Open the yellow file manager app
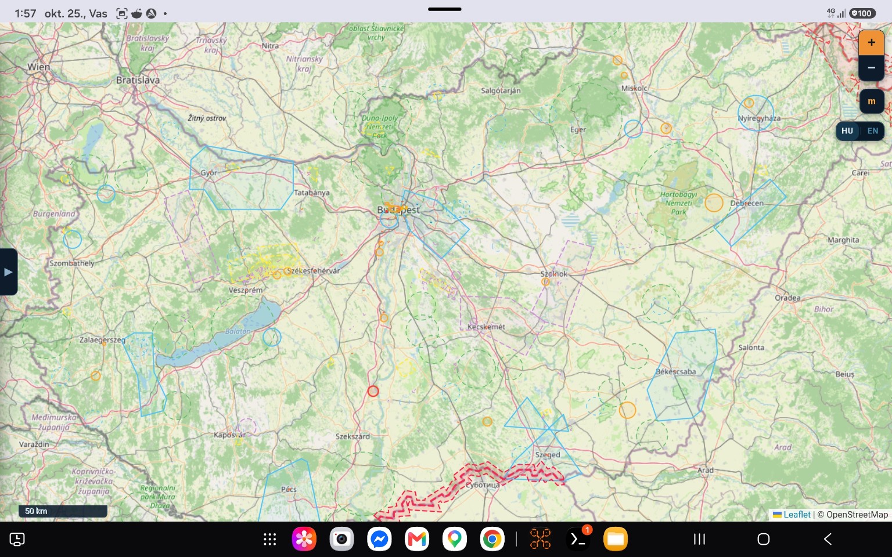 [616, 540]
